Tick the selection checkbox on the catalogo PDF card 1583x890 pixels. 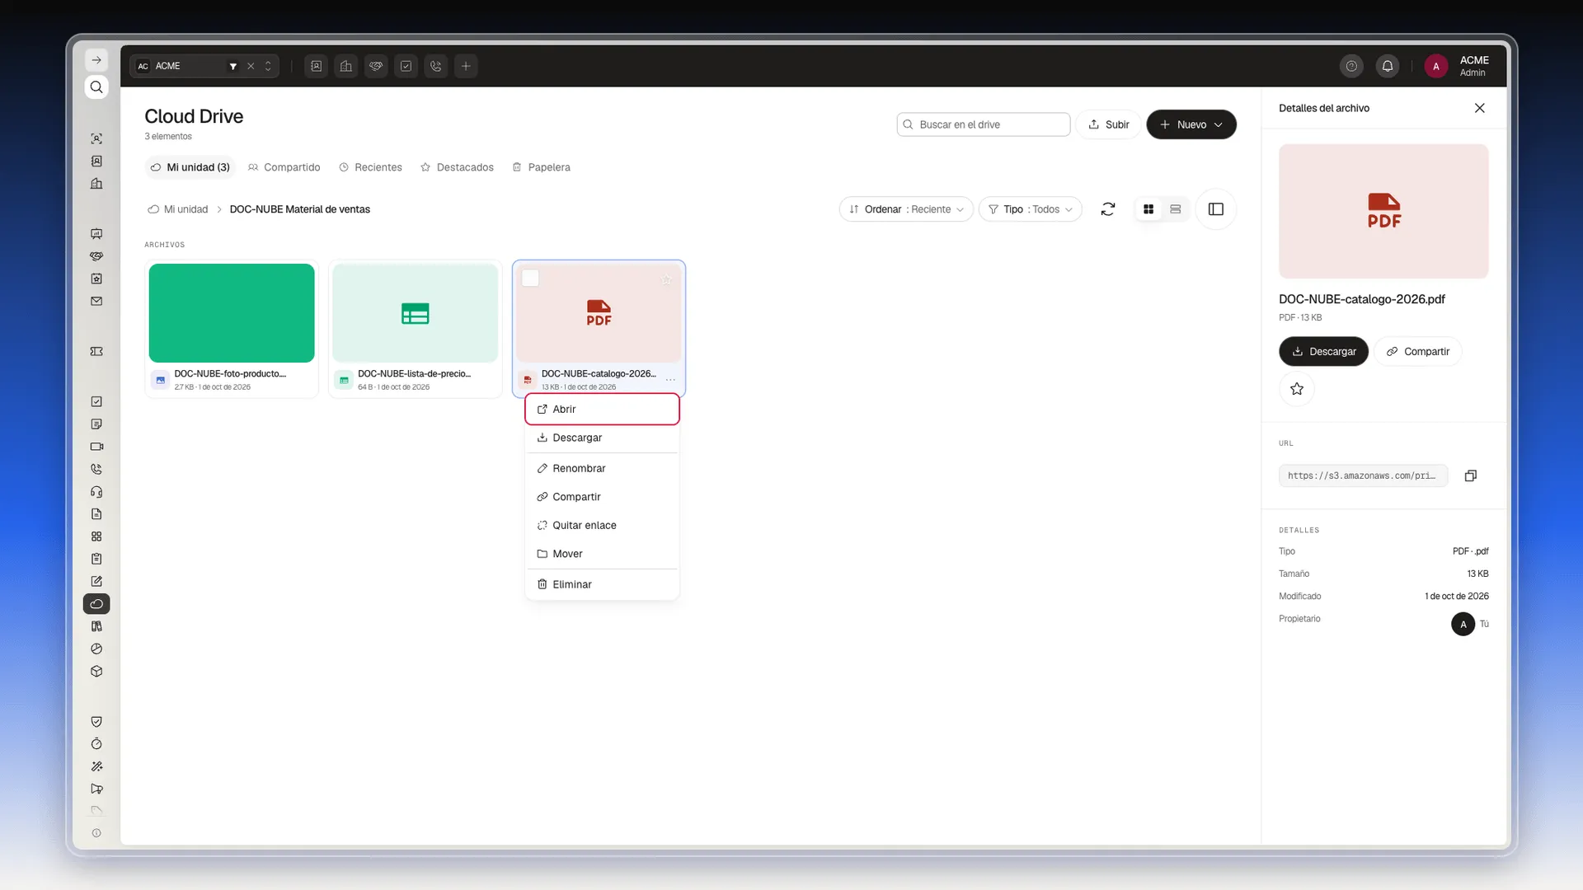[x=530, y=279]
